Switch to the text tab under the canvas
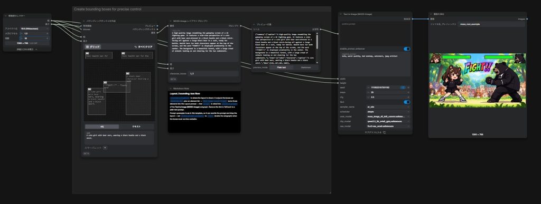Viewport: 541px width, 204px height. click(x=137, y=127)
